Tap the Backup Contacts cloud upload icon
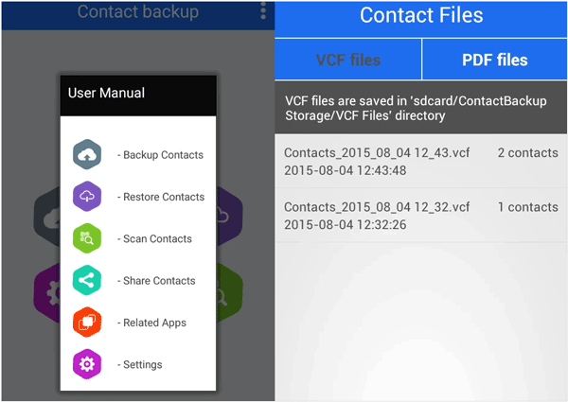The height and width of the screenshot is (402, 568). pyautogui.click(x=87, y=154)
